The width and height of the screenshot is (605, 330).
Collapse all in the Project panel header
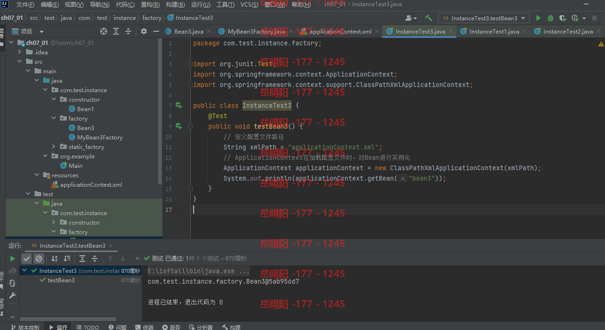[x=128, y=31]
